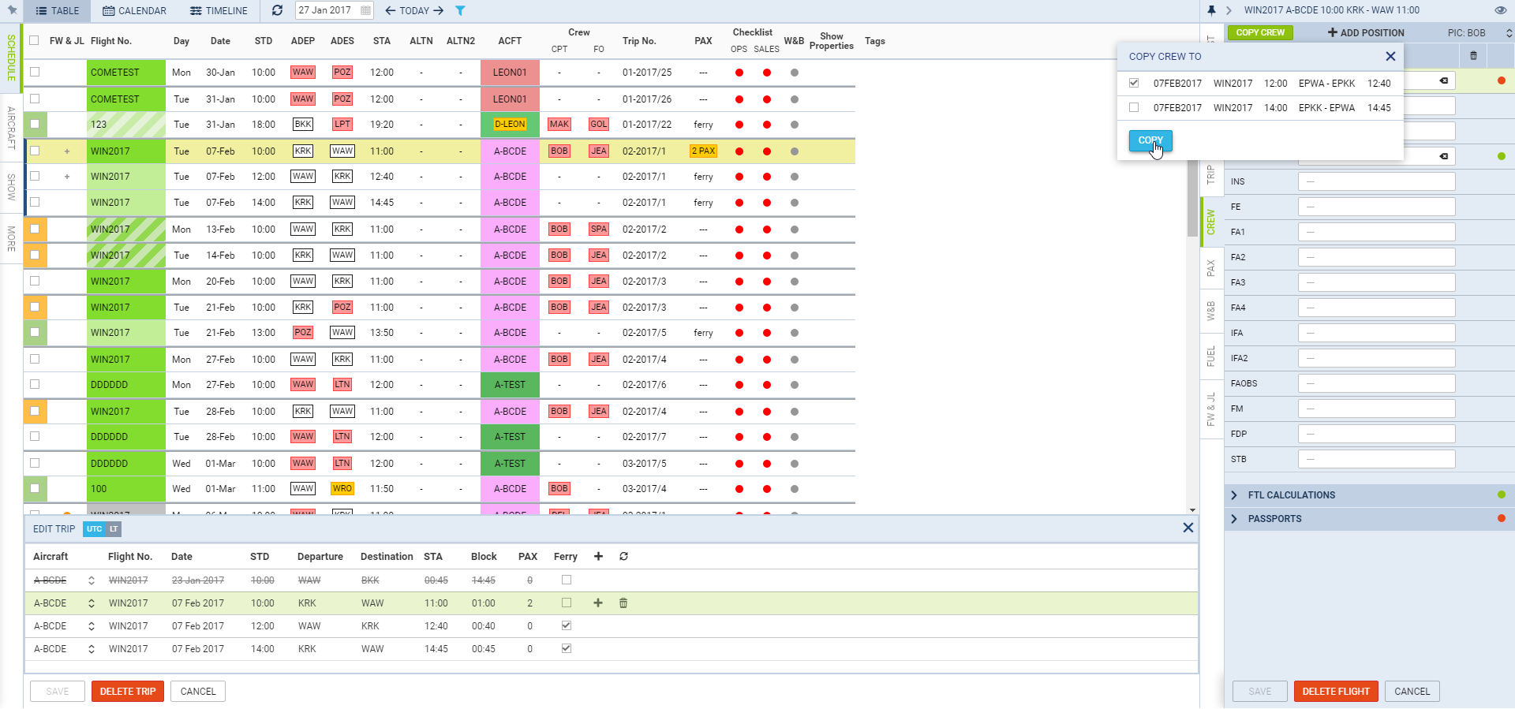1515x709 pixels.
Task: Check the 14:00 EPKK-EPWA copy crew checkbox
Action: point(1134,107)
